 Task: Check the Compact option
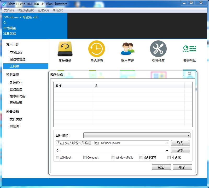tap(85, 157)
